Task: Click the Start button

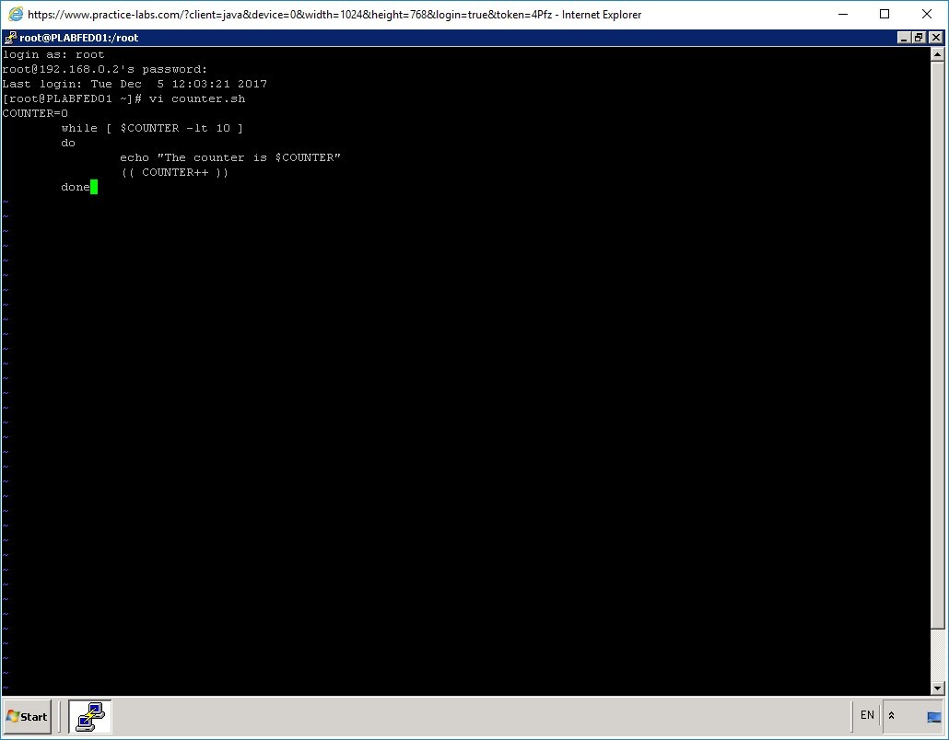Action: click(x=28, y=716)
